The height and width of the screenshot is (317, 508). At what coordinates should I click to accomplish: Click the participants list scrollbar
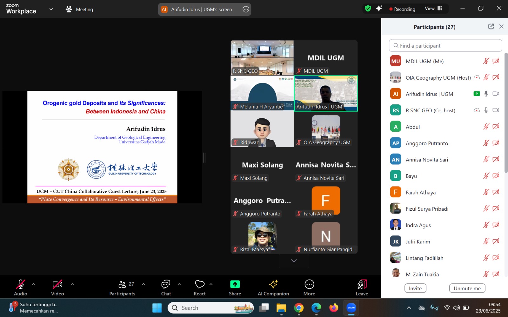[x=506, y=113]
